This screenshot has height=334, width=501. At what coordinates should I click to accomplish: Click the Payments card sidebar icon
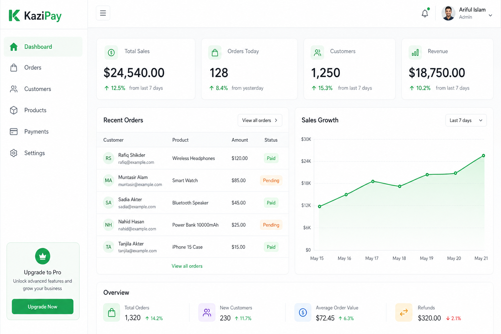pos(14,131)
